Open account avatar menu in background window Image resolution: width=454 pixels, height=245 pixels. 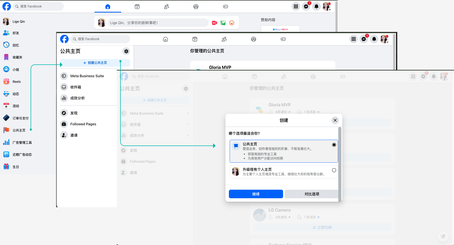coord(327,6)
